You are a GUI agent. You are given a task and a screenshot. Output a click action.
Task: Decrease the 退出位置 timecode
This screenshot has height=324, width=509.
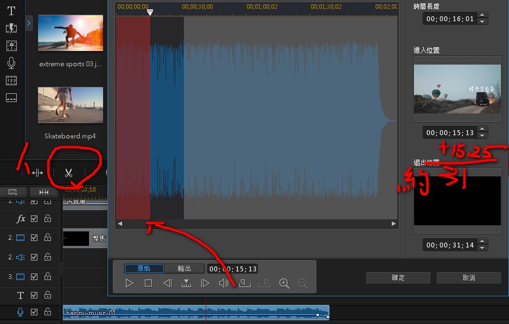pos(482,248)
